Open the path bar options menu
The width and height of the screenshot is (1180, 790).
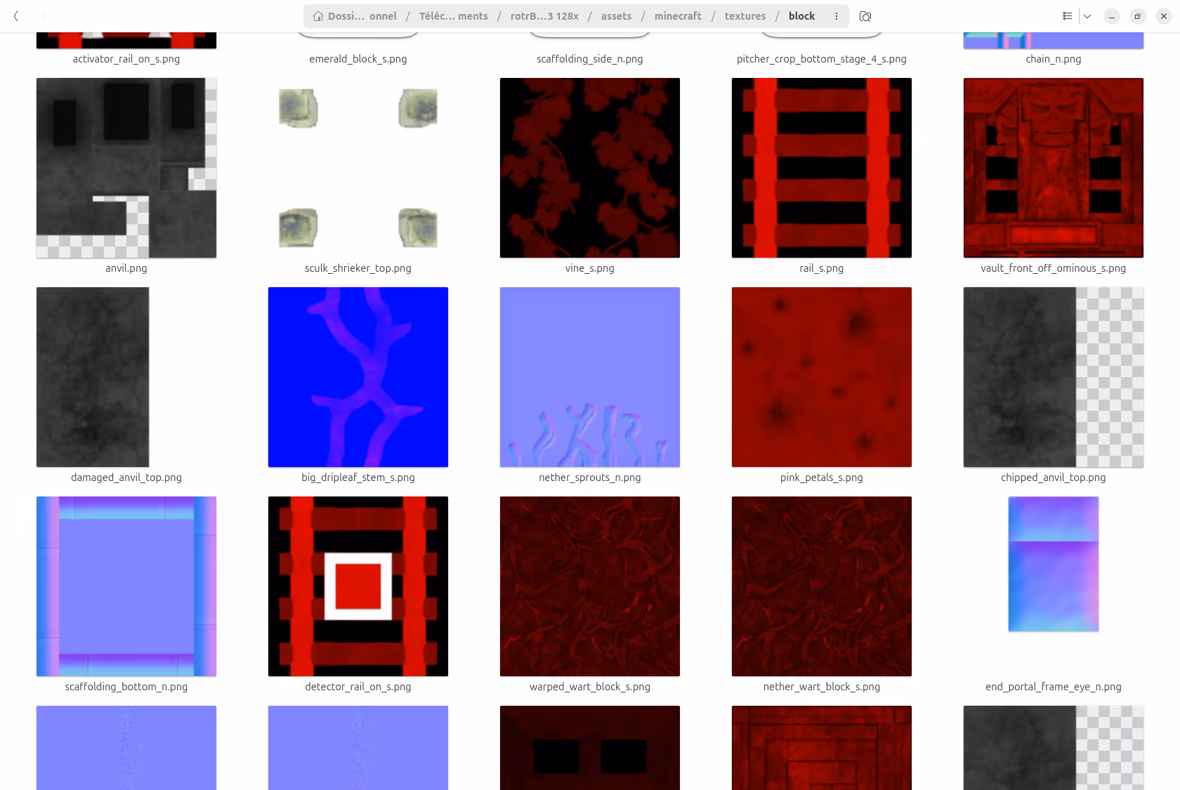[x=837, y=16]
